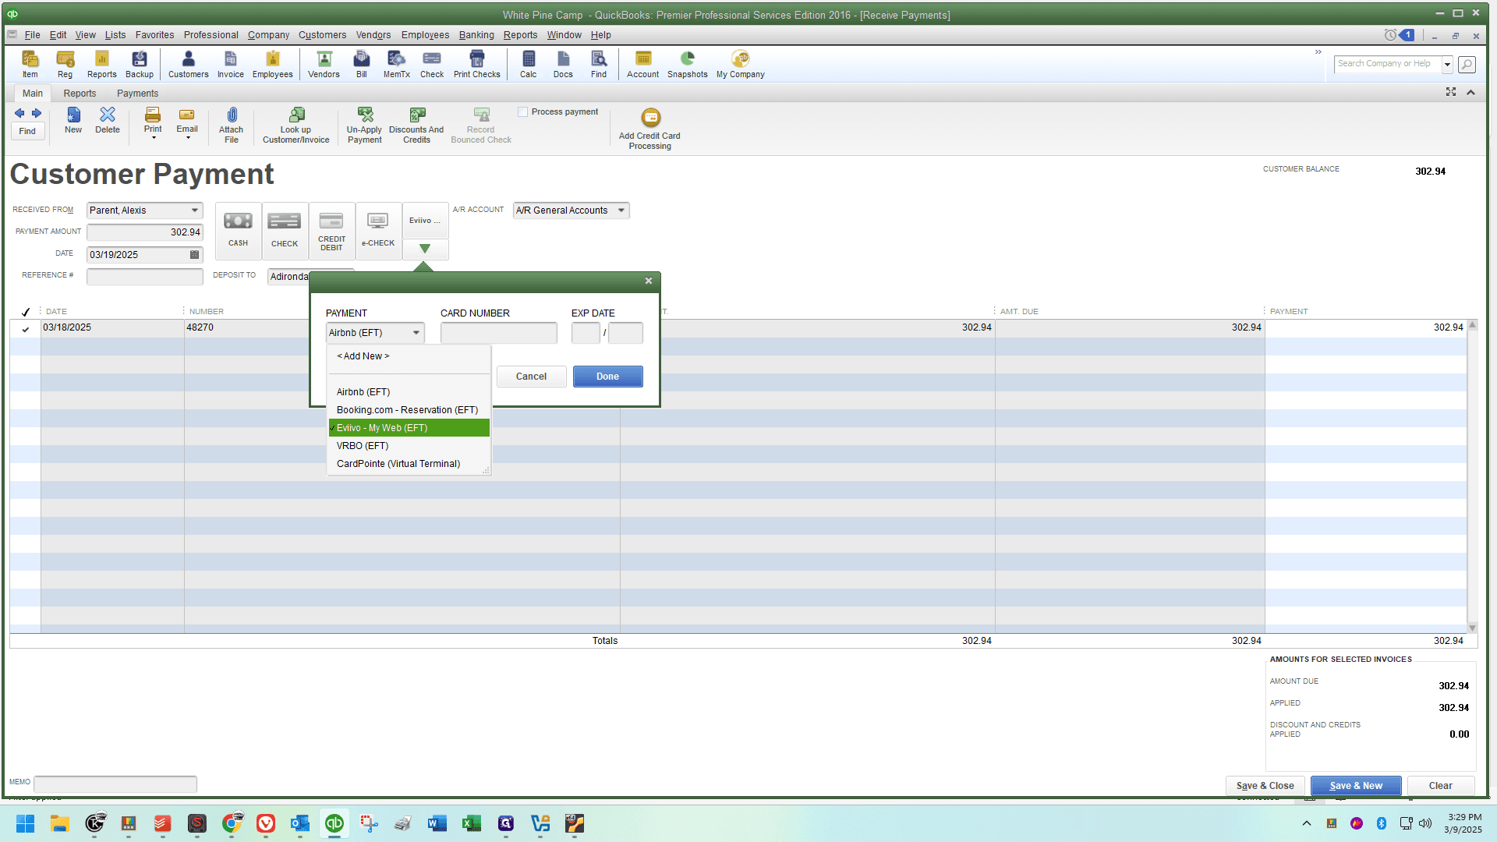Open Excel from the taskbar
1497x842 pixels.
pos(472,823)
